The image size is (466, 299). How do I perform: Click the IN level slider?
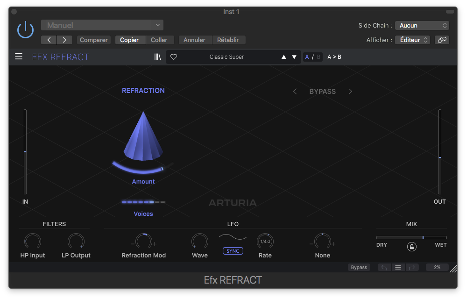(25, 151)
